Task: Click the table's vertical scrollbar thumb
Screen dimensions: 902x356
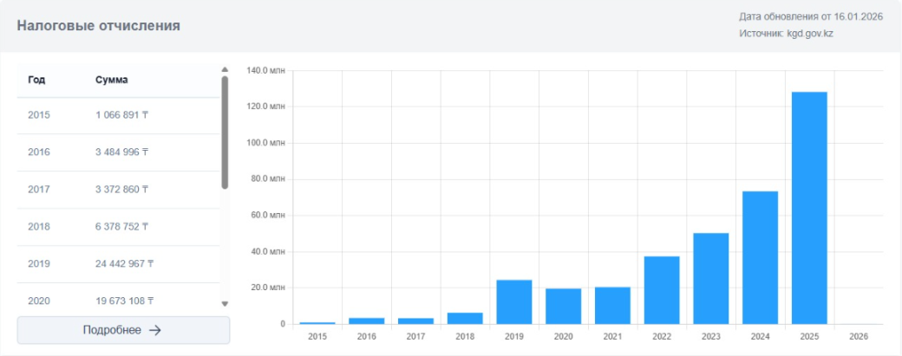Action: pos(225,130)
